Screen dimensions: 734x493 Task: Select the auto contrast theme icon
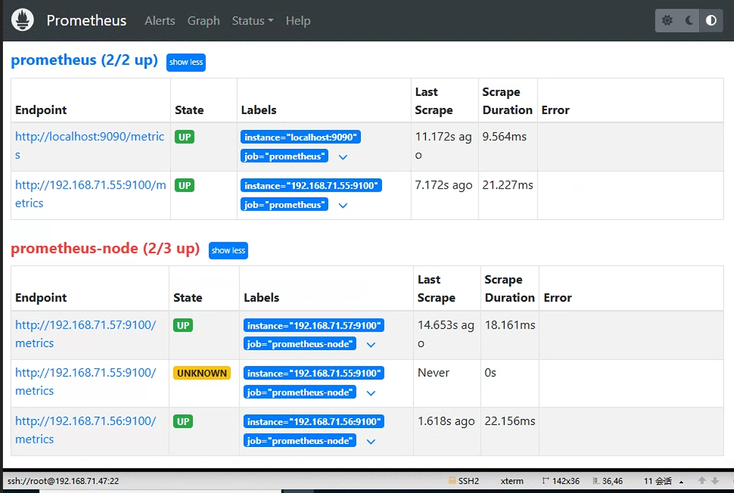point(711,21)
